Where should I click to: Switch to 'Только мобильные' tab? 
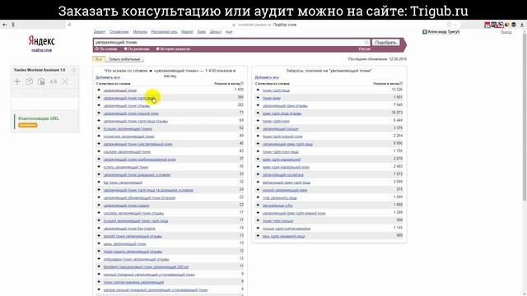[124, 59]
